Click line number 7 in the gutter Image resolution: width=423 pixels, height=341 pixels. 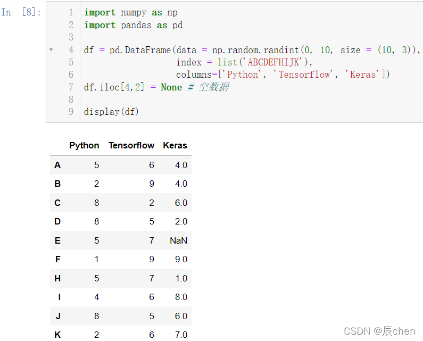[71, 87]
